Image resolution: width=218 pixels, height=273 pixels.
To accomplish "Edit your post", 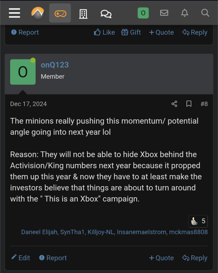I will 20,258.
